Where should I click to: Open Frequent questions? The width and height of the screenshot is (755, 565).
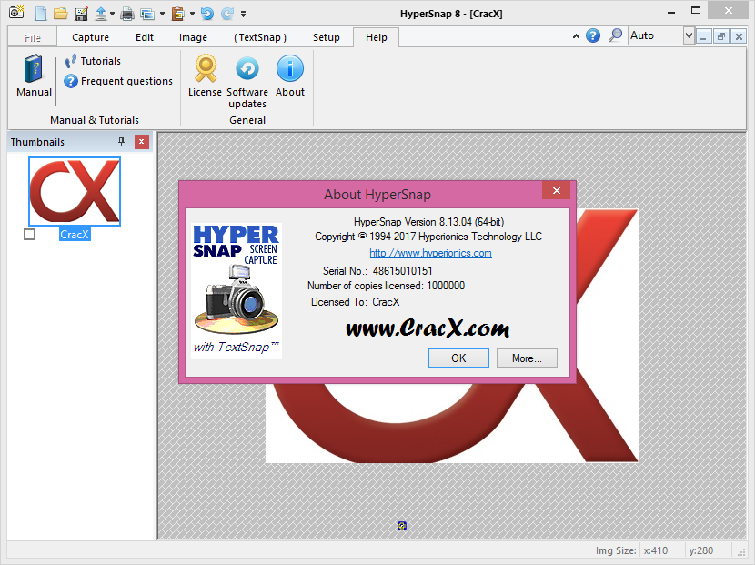[118, 81]
